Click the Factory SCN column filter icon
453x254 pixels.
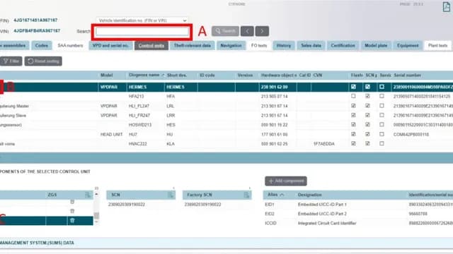click(246, 195)
